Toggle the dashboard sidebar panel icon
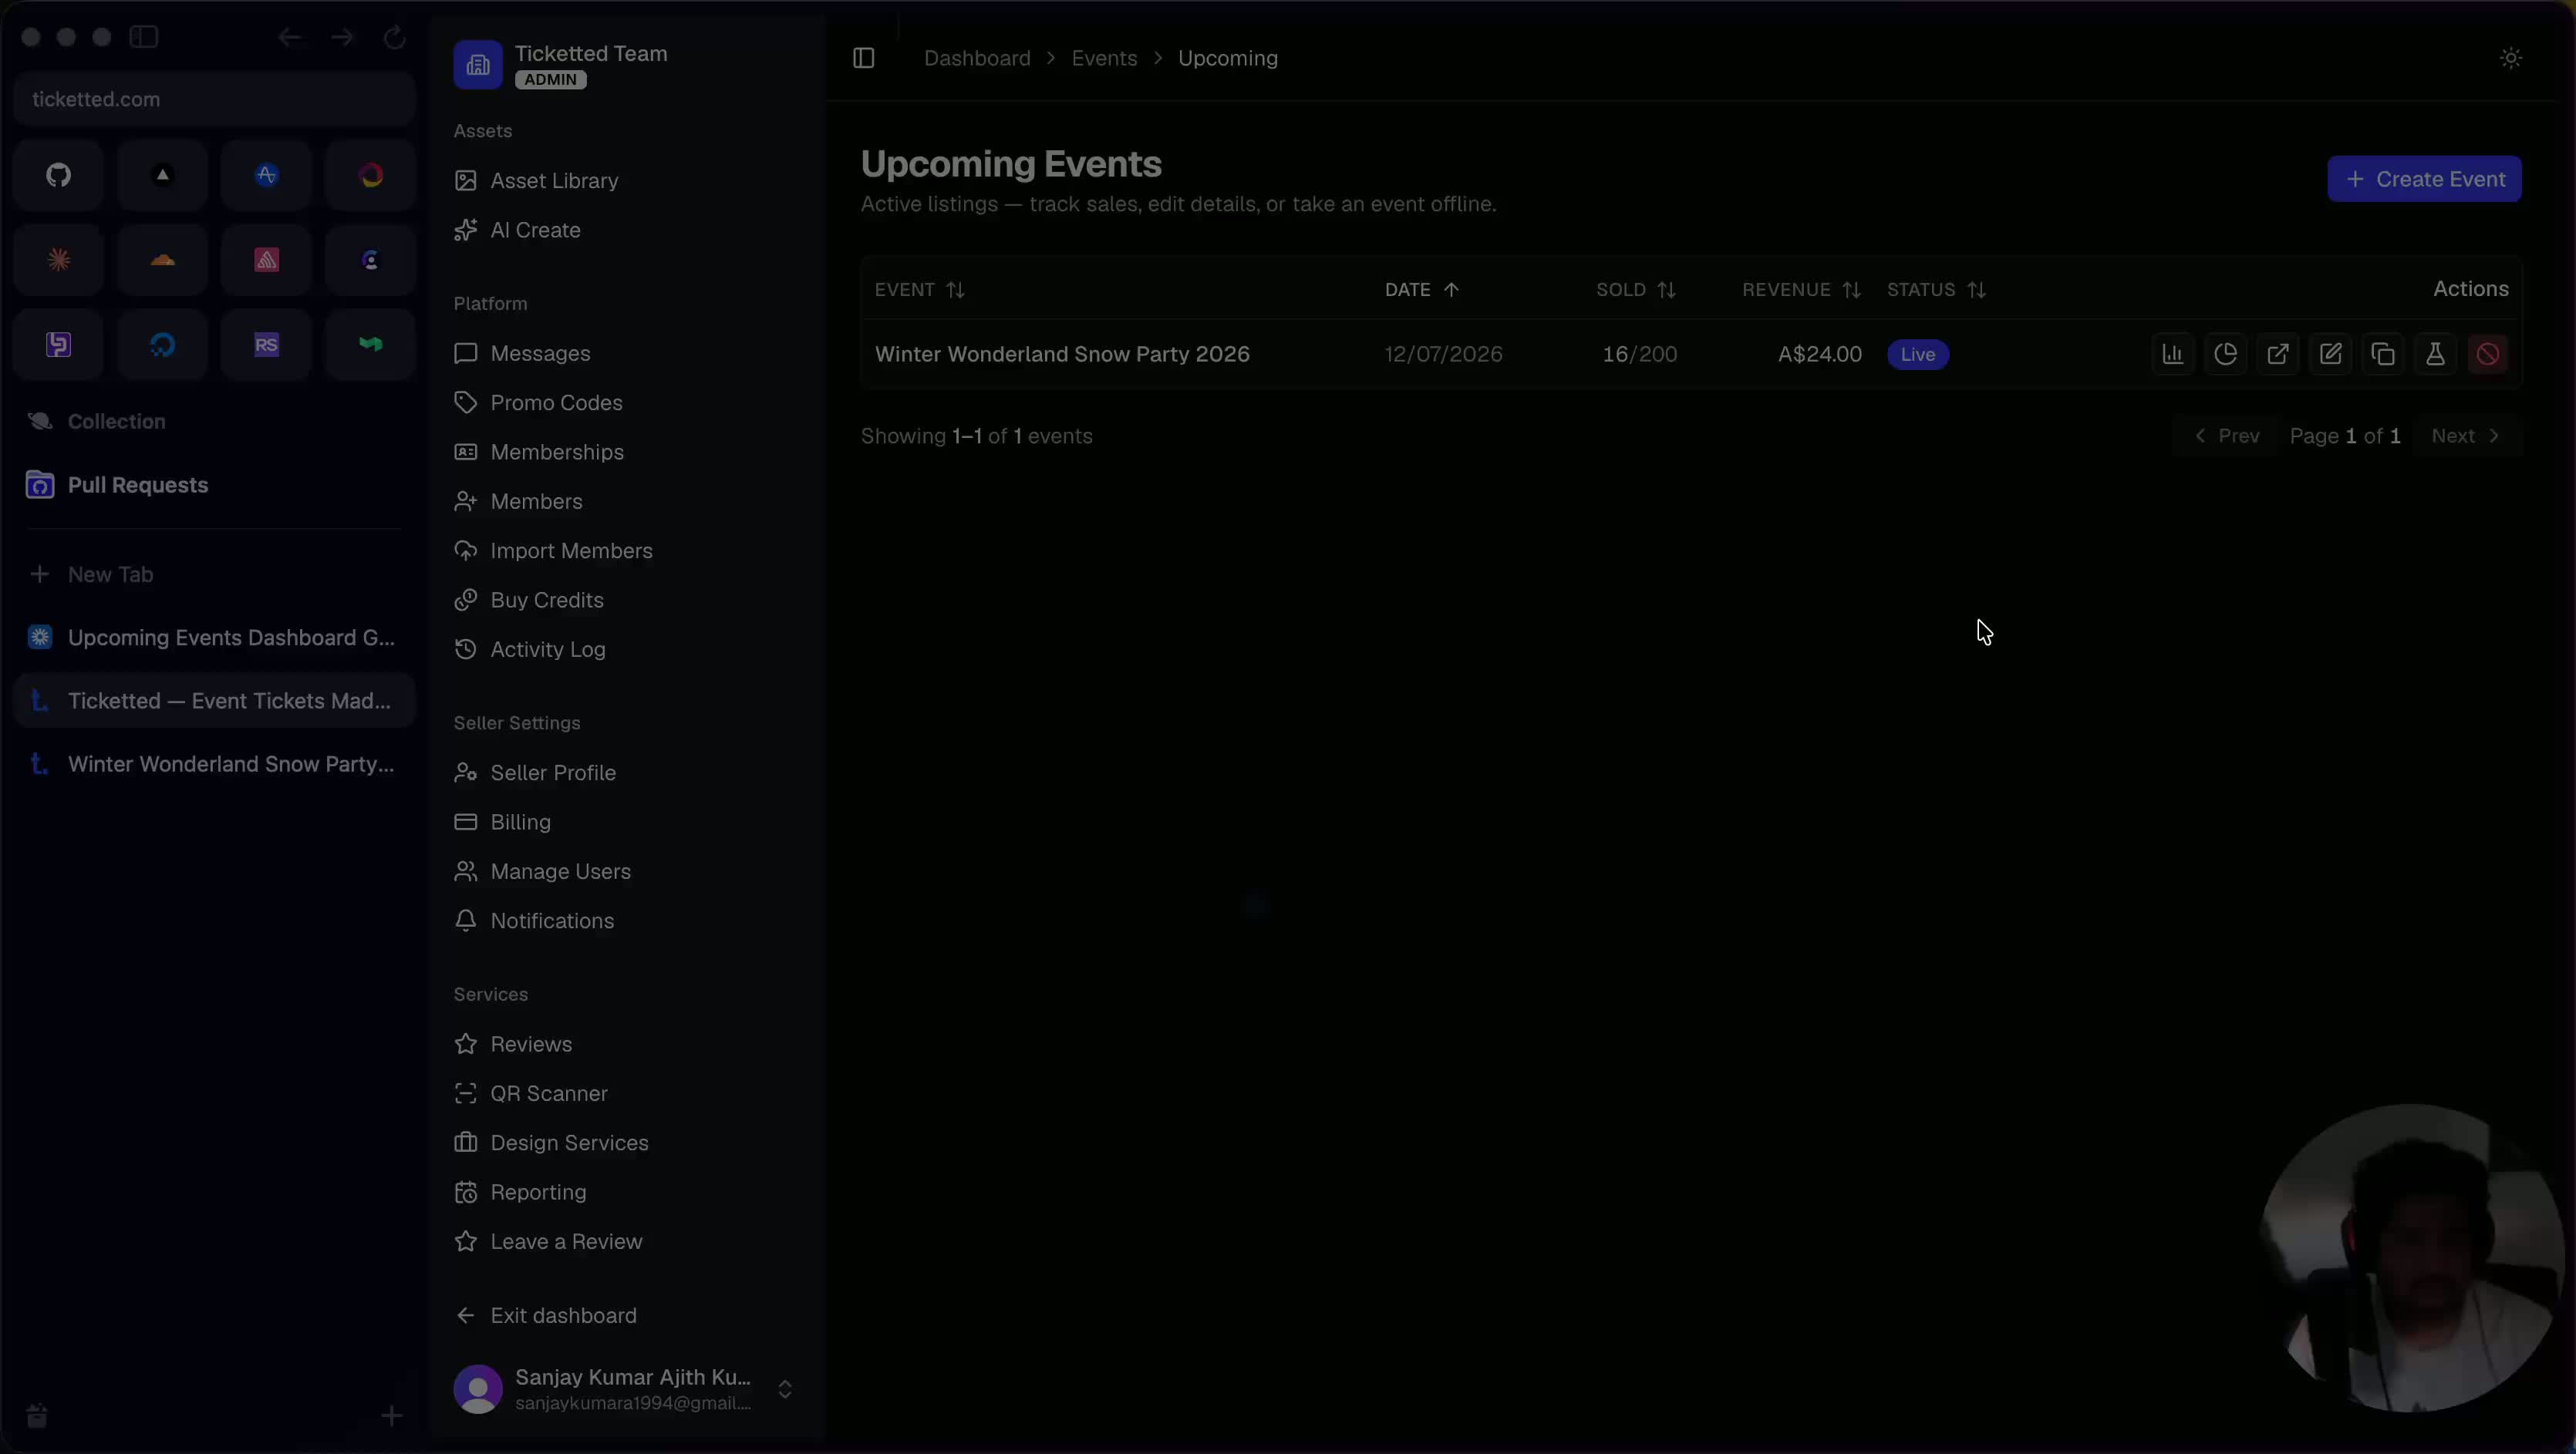Screen dimensions: 2576x1454 point(864,58)
